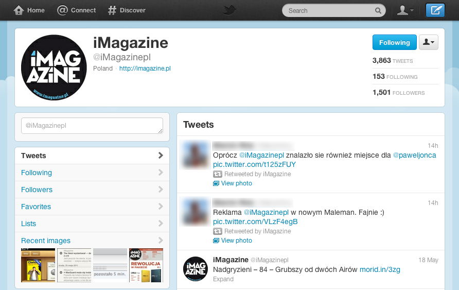Select Lists in the sidebar list
This screenshot has height=290, width=459.
[92, 224]
